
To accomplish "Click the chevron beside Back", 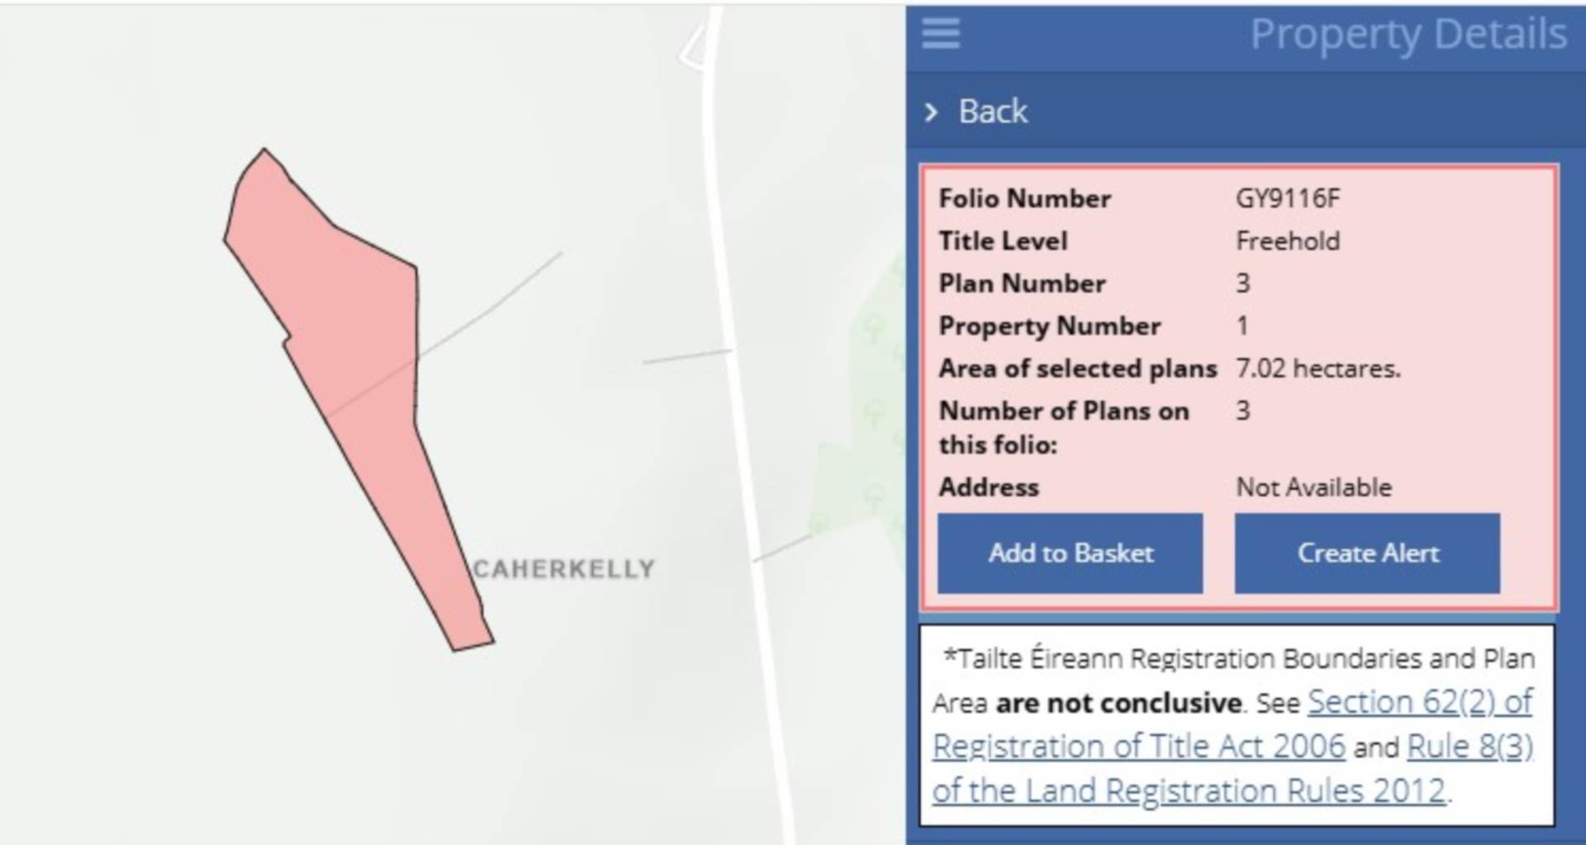I will pyautogui.click(x=933, y=110).
